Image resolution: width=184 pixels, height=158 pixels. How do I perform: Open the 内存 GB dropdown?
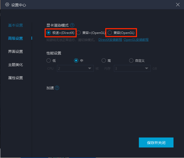(x=132, y=68)
